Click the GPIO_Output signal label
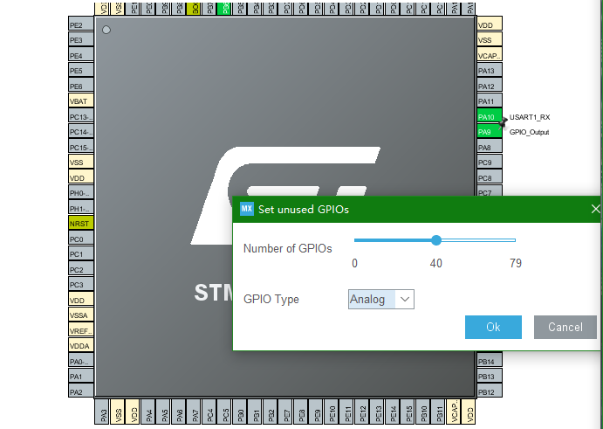 [x=529, y=132]
